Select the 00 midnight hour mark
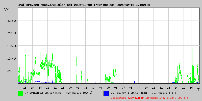Viewport: 202px width, 101px height. click(x=70, y=87)
